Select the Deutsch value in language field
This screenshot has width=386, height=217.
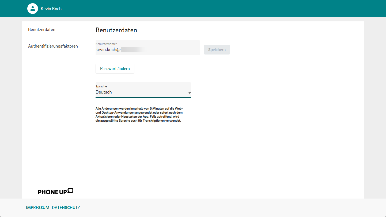click(x=104, y=92)
